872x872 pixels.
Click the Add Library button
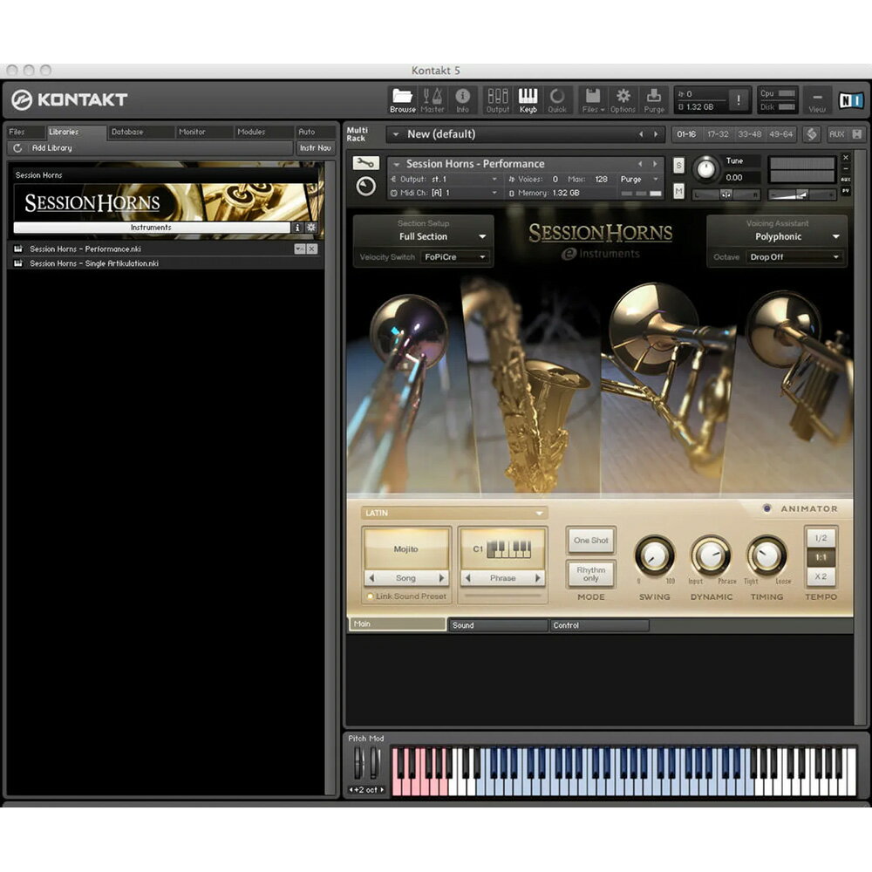(x=51, y=148)
